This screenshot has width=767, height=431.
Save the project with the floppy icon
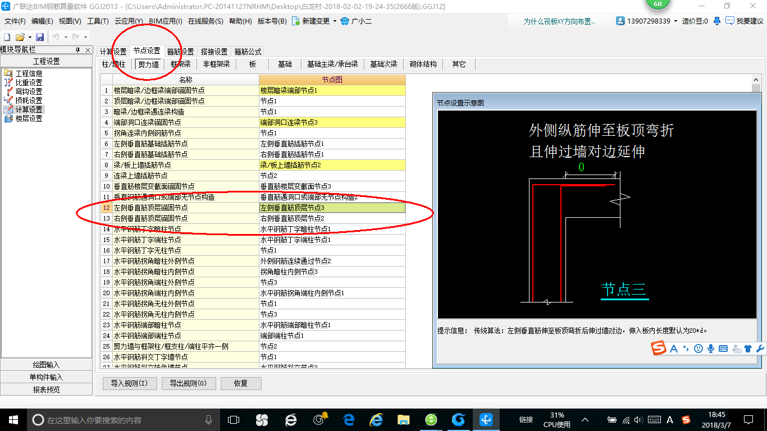coord(40,37)
